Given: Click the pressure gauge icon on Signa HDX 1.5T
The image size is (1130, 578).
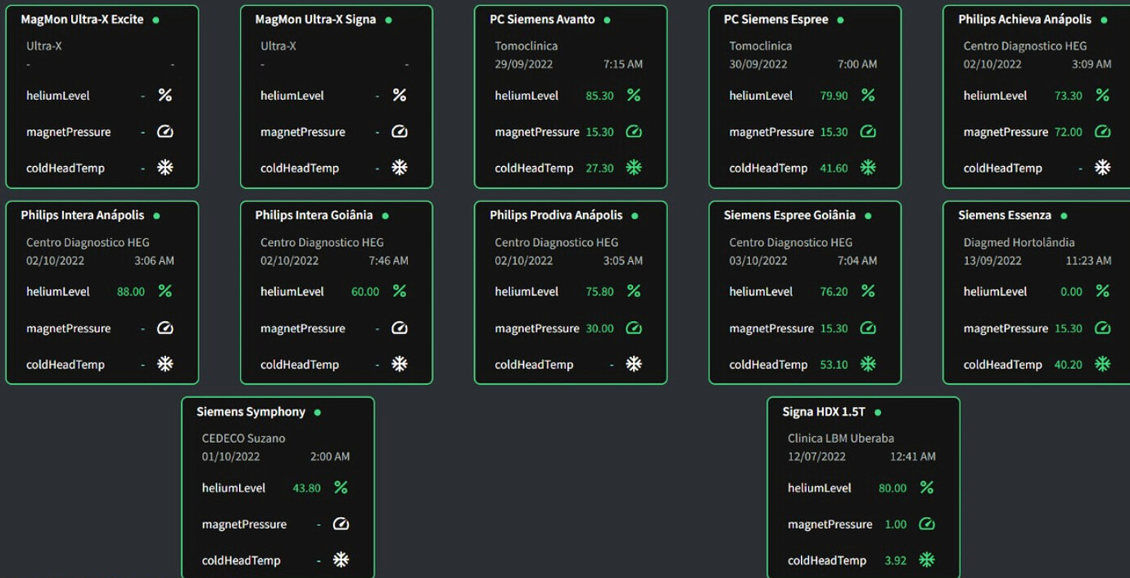Looking at the screenshot, I should point(927,524).
